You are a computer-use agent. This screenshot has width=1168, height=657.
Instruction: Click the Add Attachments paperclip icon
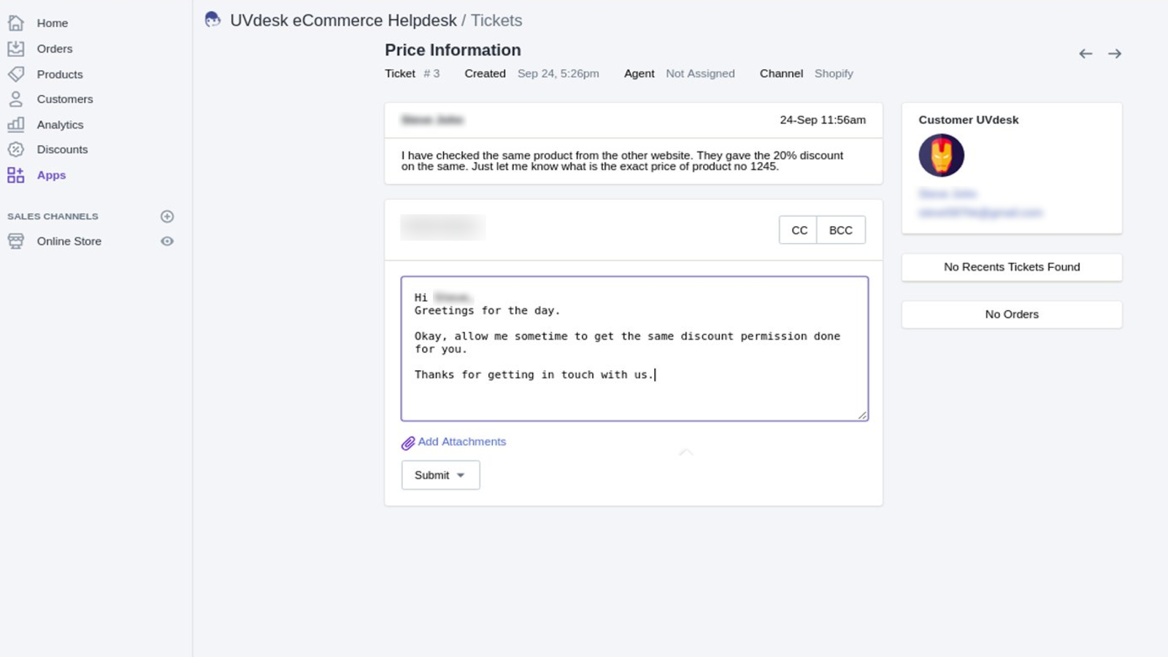click(407, 442)
